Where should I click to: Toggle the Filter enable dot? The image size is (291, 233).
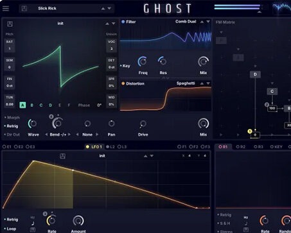(x=123, y=22)
